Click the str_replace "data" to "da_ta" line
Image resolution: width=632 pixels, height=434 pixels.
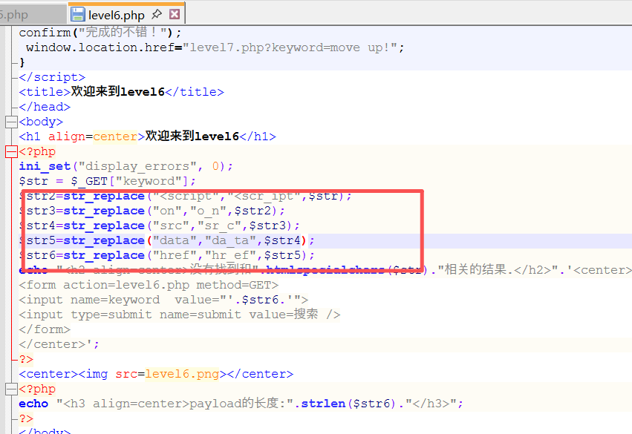[167, 241]
